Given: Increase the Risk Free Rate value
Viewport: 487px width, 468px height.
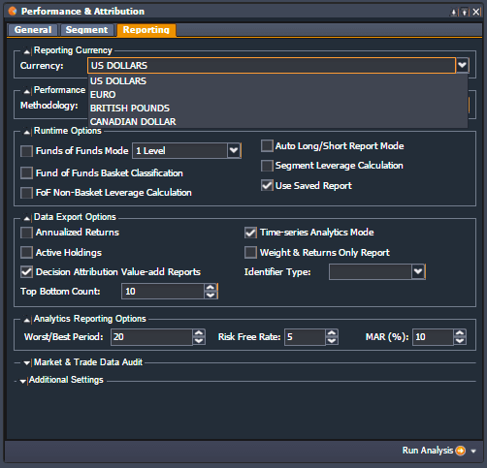Looking at the screenshot, I should click(332, 333).
